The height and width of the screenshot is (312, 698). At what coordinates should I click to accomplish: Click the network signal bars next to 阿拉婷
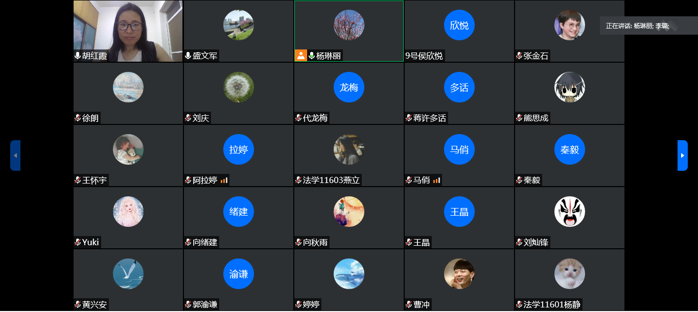pyautogui.click(x=224, y=180)
